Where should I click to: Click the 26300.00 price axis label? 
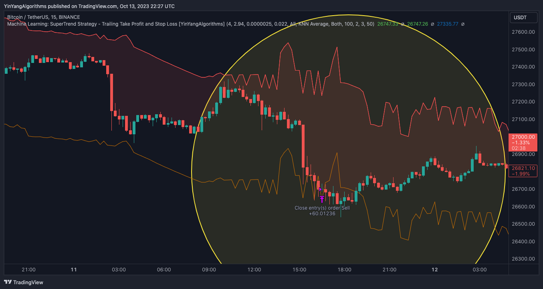pos(523,259)
